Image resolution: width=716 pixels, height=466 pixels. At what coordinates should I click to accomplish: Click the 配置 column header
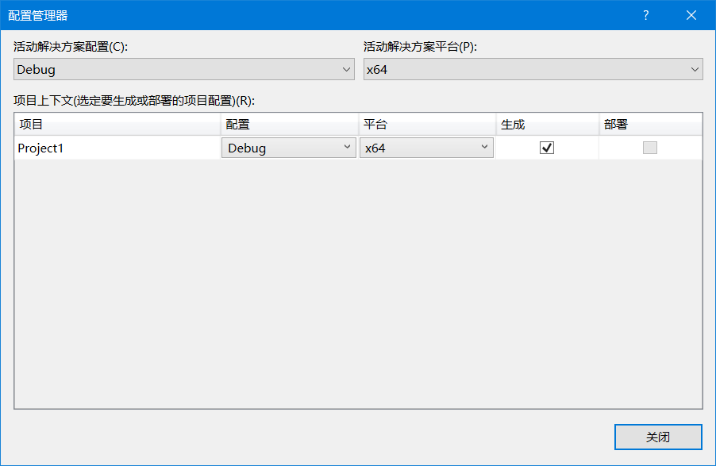click(290, 125)
